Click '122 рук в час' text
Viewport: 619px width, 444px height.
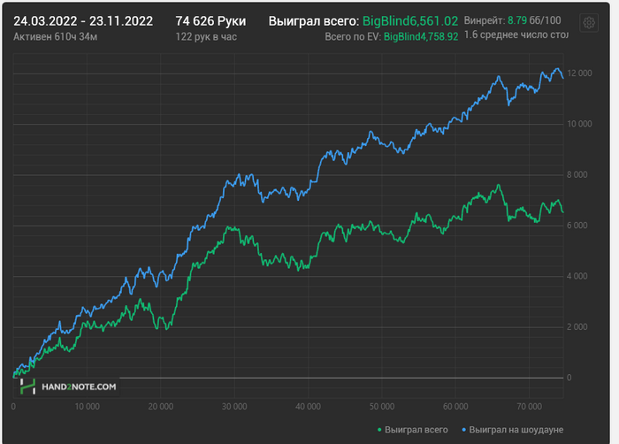[x=206, y=37]
